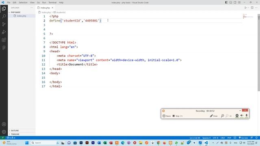Open Photoshop from the taskbar
Screen dimensions: 260x146
coord(81,143)
